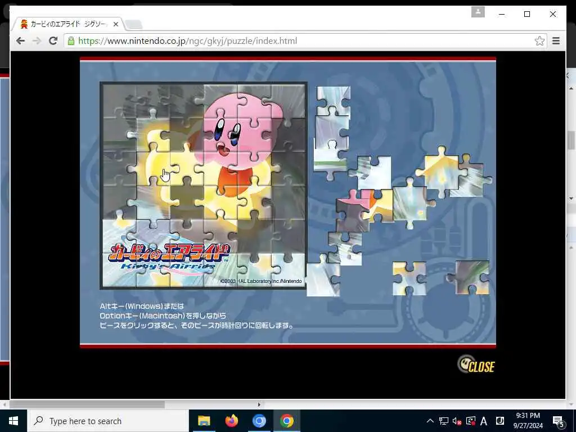Click the Google Chrome taskbar icon
The width and height of the screenshot is (576, 432).
(x=287, y=421)
